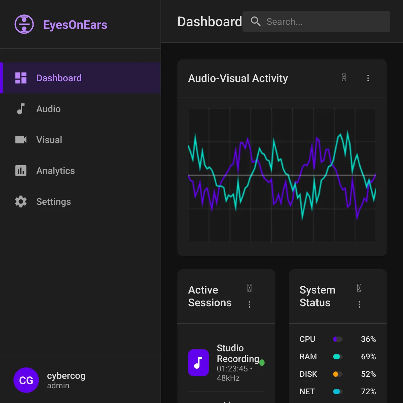Click the search magnifier icon
The height and width of the screenshot is (403, 403).
click(x=256, y=21)
